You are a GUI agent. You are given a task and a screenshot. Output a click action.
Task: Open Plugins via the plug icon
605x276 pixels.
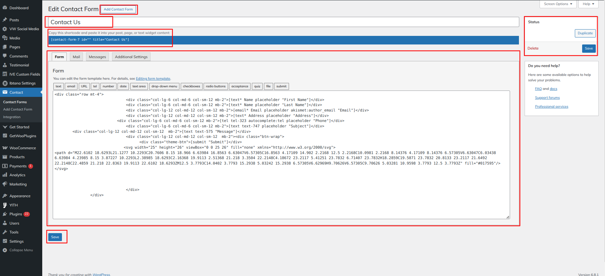[x=5, y=214]
